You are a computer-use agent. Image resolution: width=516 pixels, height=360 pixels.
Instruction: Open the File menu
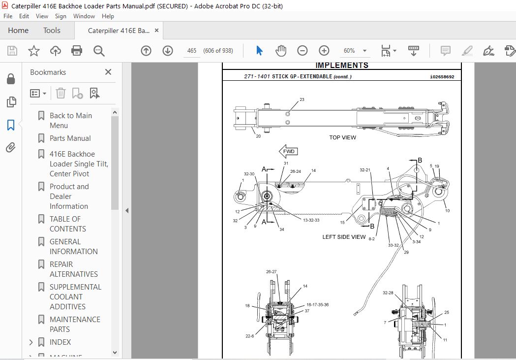pos(8,16)
